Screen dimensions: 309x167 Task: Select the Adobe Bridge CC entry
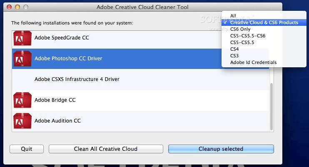55,100
